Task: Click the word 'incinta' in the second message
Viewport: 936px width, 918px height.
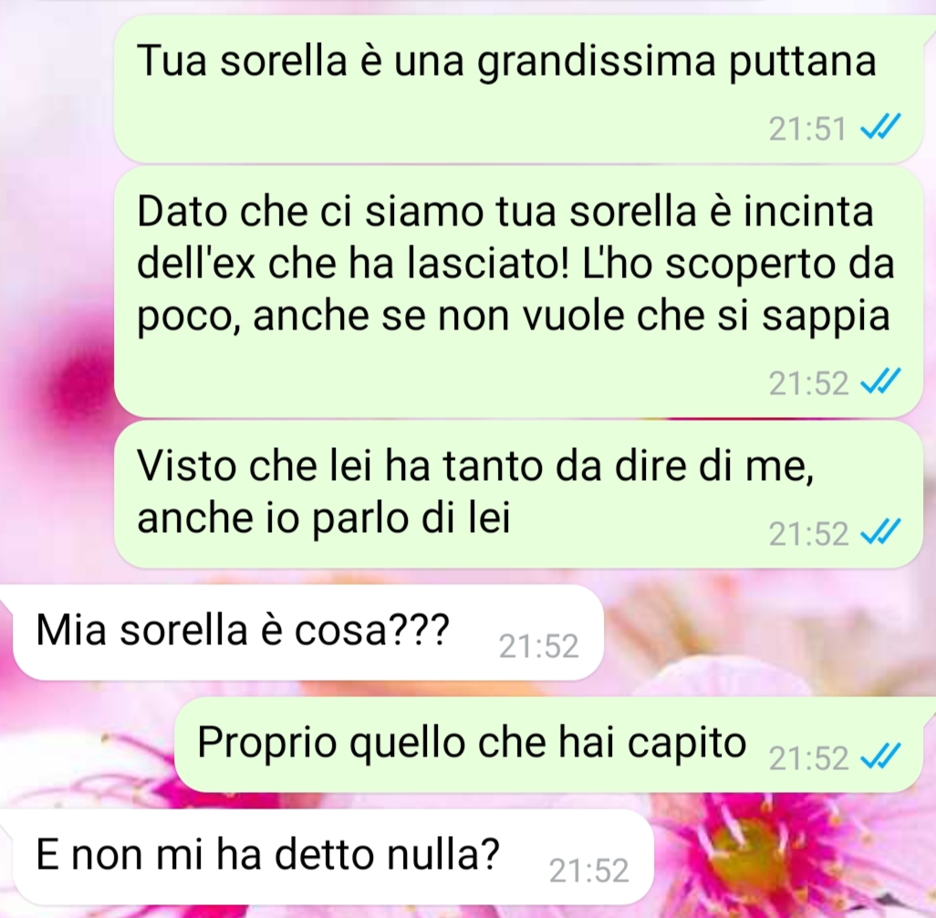Action: point(808,211)
